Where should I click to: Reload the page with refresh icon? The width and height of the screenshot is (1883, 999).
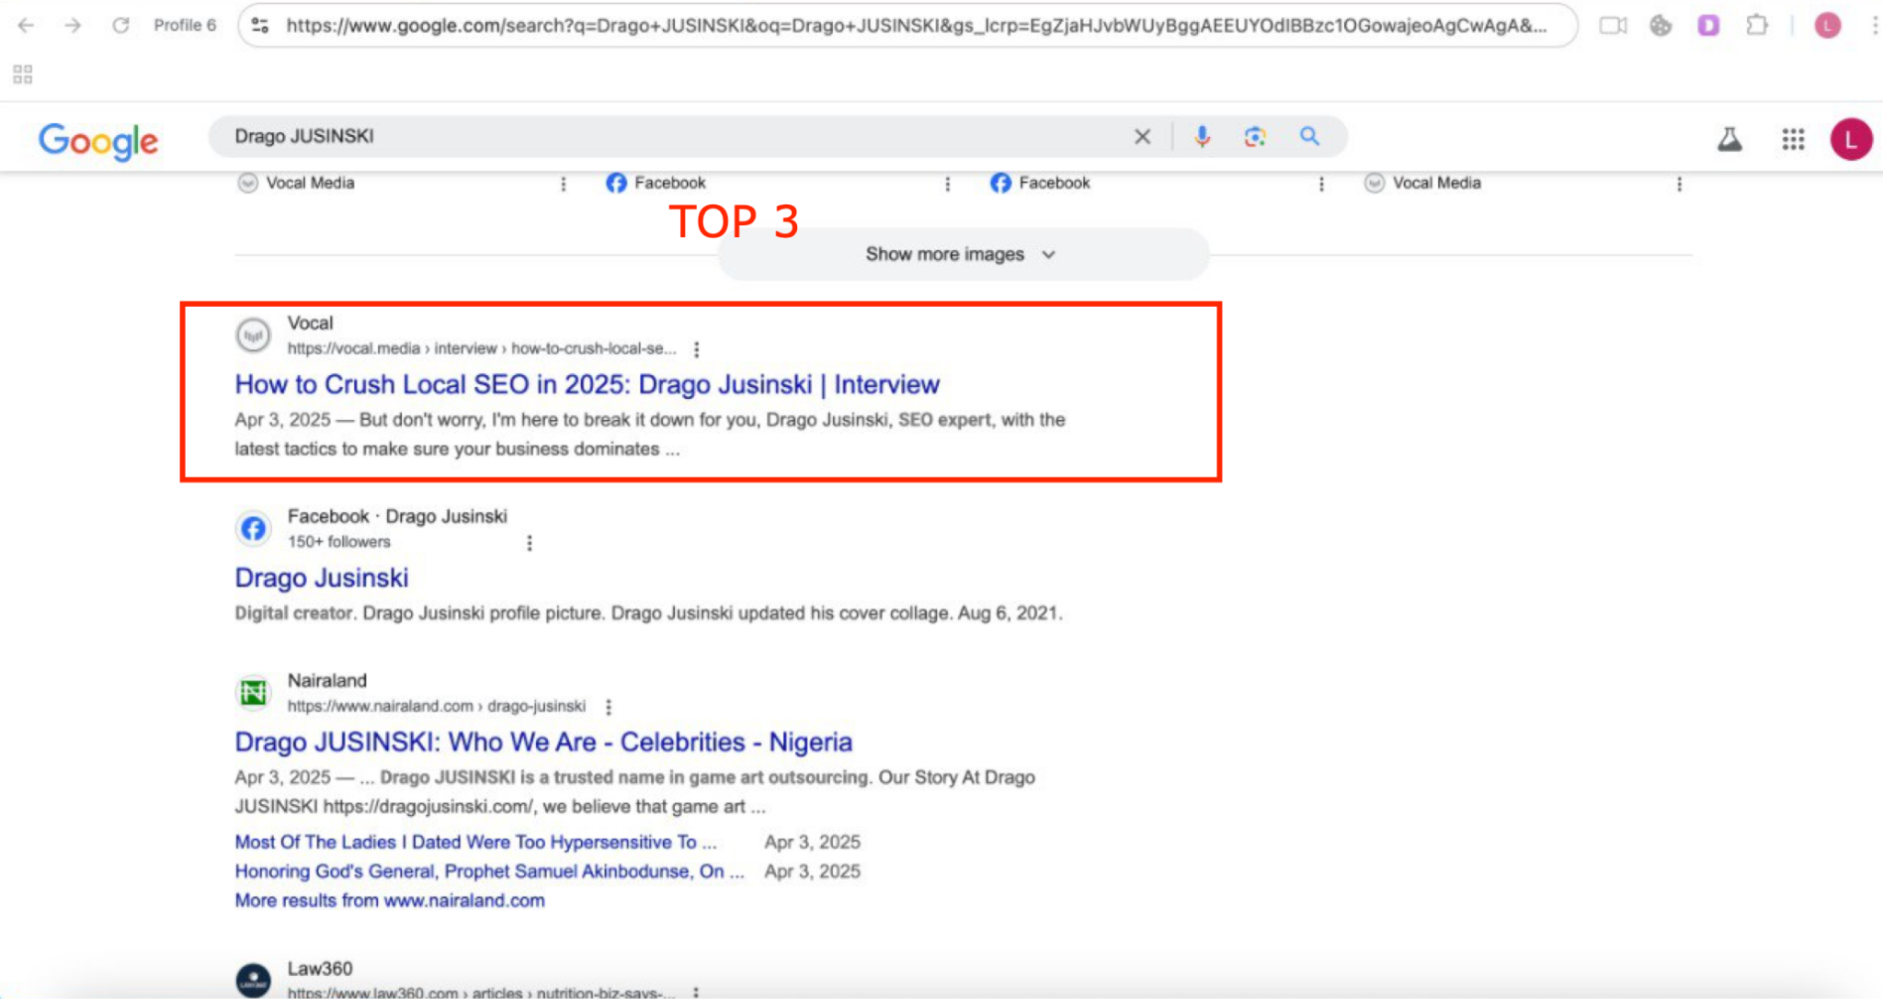[120, 26]
